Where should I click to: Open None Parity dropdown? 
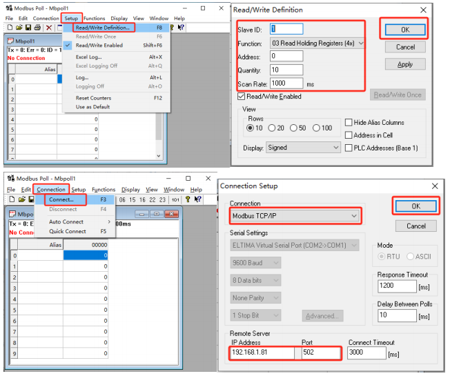(255, 298)
